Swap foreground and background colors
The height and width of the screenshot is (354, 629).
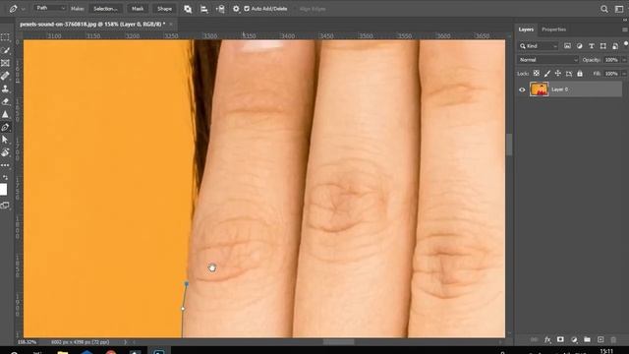(x=5, y=177)
